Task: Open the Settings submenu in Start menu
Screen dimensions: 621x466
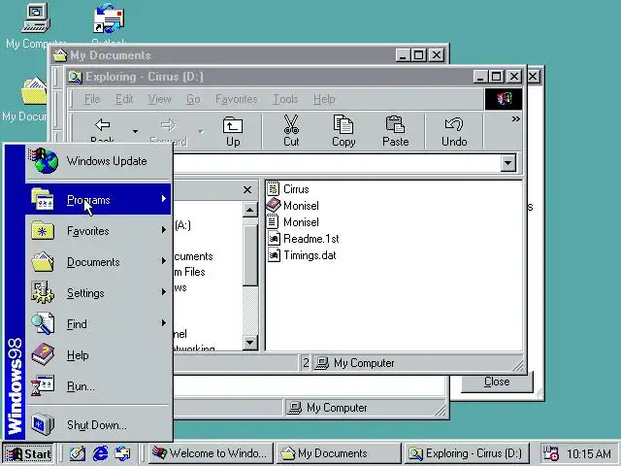Action: pos(98,293)
